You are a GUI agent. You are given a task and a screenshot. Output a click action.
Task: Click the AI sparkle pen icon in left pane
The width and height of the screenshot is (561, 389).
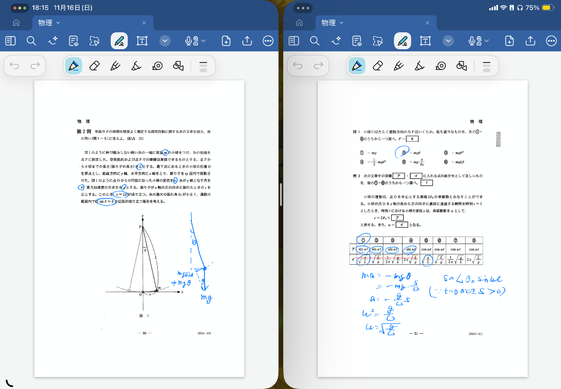tap(53, 41)
